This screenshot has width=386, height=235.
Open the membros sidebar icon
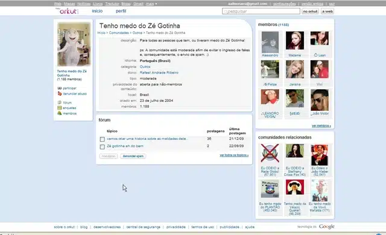tap(59, 113)
